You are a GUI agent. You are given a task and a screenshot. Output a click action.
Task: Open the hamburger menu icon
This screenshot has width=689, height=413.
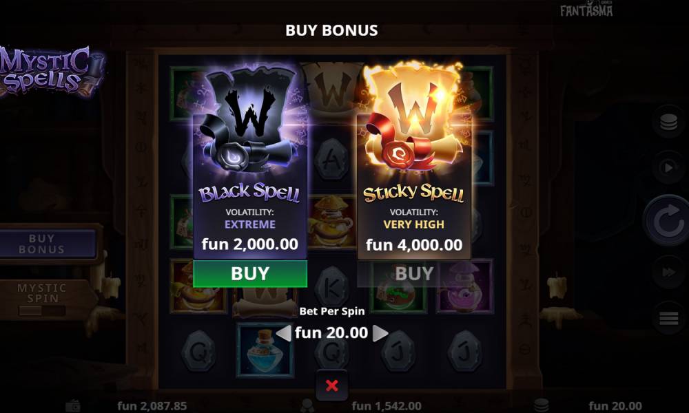tap(668, 318)
